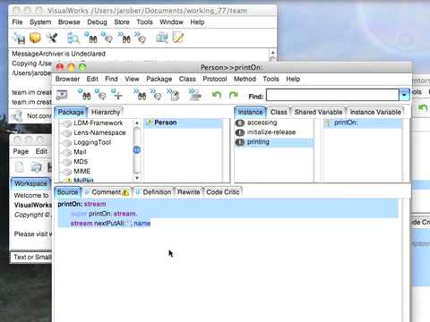Image resolution: width=430 pixels, height=322 pixels.
Task: Select the printOn: method in the method list
Action: click(x=363, y=123)
